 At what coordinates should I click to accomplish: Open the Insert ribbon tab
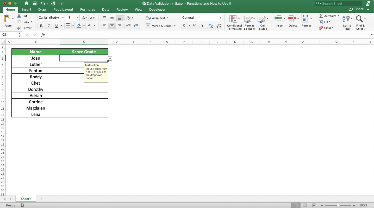pyautogui.click(x=27, y=9)
